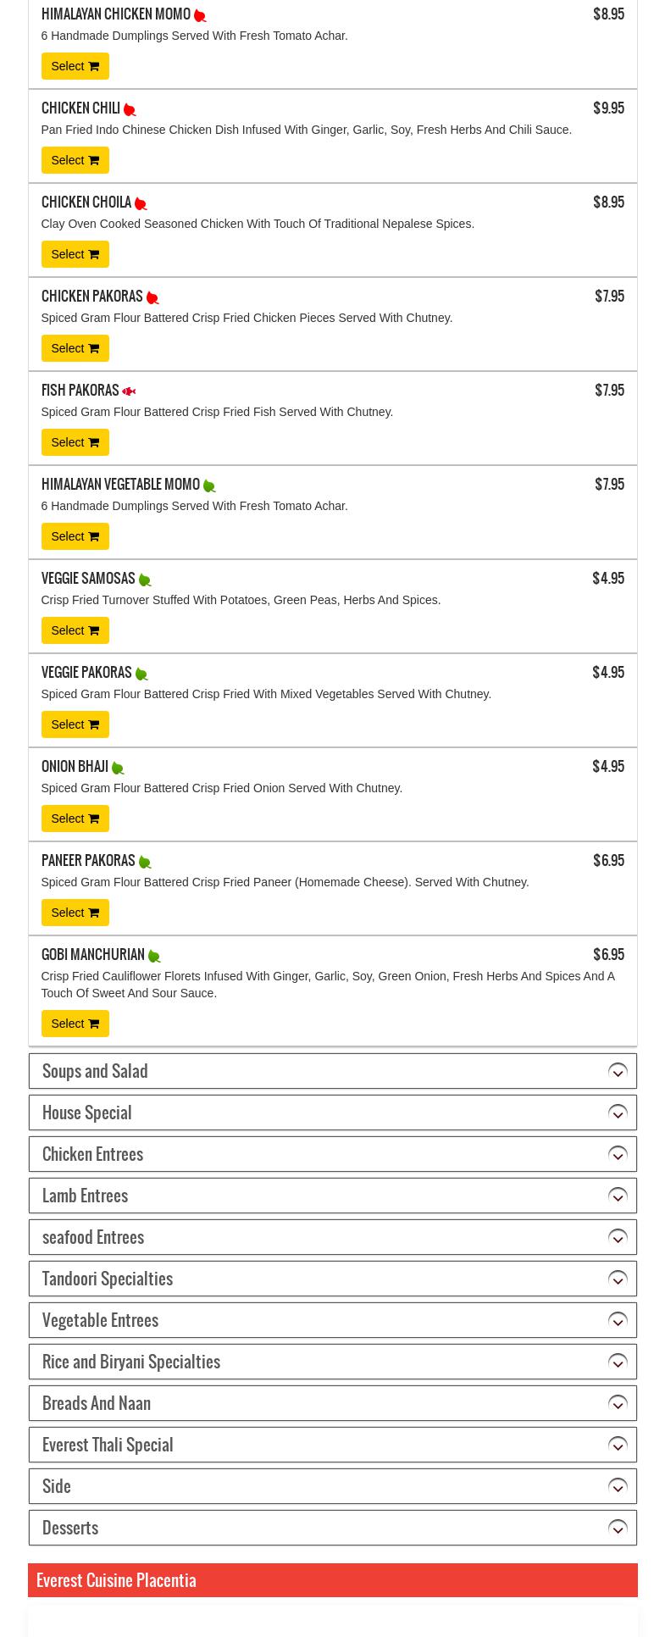
Task: Click the green leaf icon next to Paneer Pakoras
Action: [145, 863]
